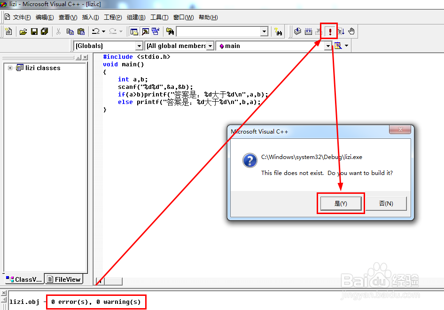
Task: Click the Build icon in the build toolbar
Action: tap(308, 32)
